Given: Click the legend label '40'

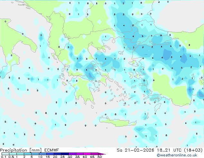Looking at the screenshot, I should [85, 157].
